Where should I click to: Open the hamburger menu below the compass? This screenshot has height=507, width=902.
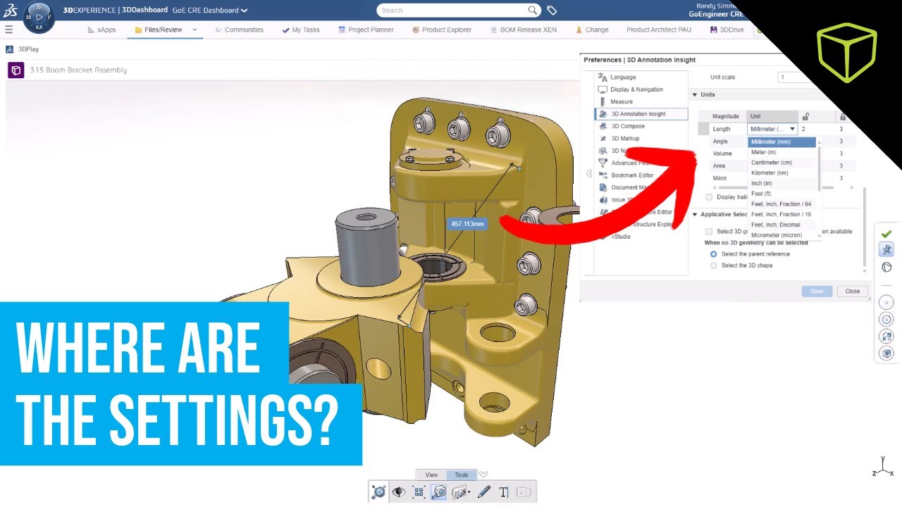coord(8,30)
